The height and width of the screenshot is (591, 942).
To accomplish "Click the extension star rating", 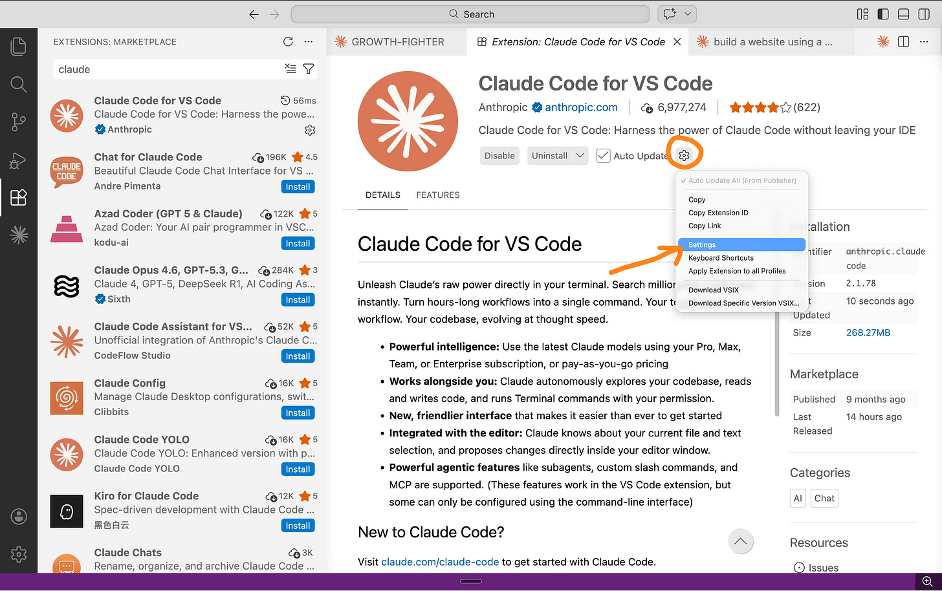I will pos(760,107).
